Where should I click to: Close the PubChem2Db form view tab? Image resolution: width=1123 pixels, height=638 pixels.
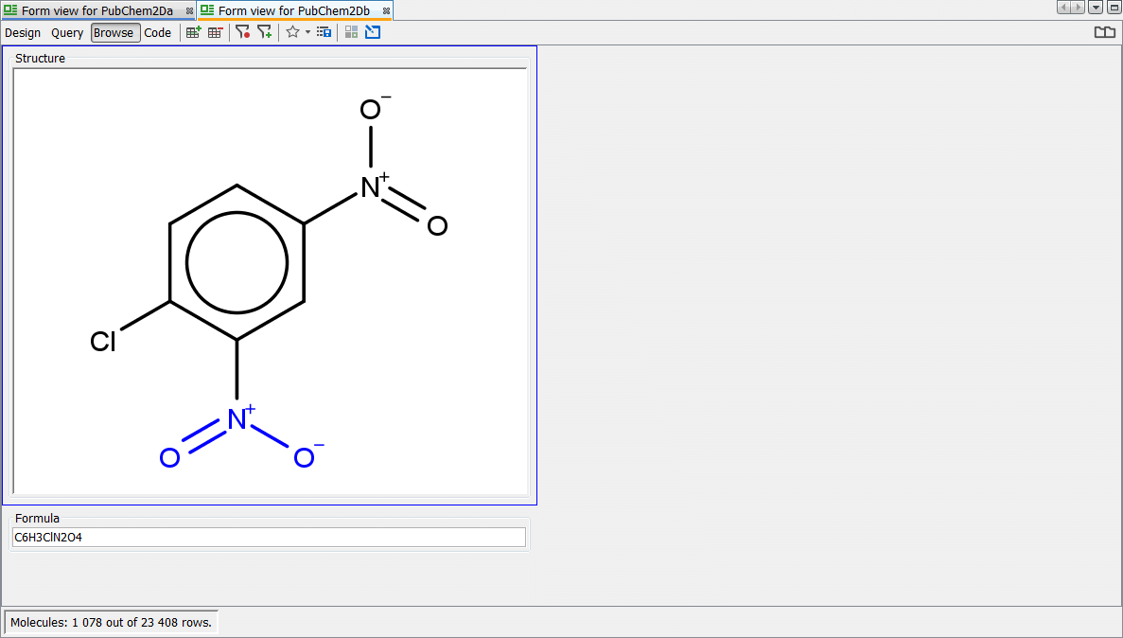click(x=386, y=11)
